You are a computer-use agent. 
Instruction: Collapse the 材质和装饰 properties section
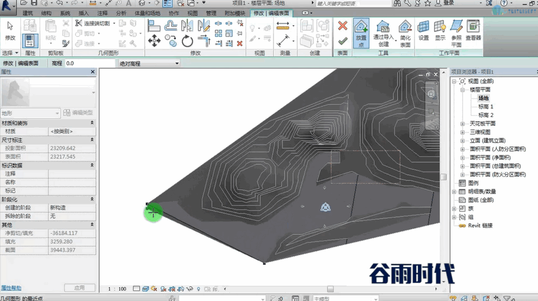(92, 123)
